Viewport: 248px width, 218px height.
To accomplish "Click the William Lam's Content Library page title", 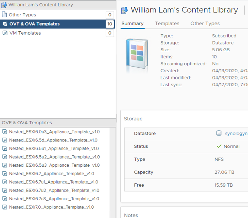I will pyautogui.click(x=184, y=10).
